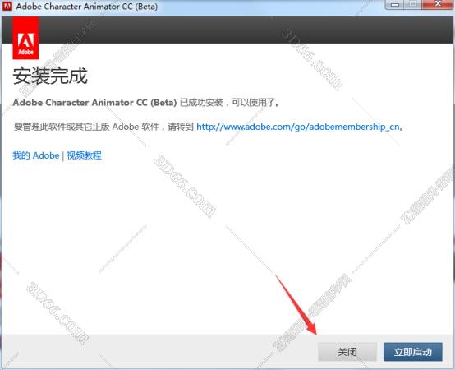The image size is (455, 370).
Task: Click the window title Adobe Character Animator CC (Beta)
Action: click(87, 7)
